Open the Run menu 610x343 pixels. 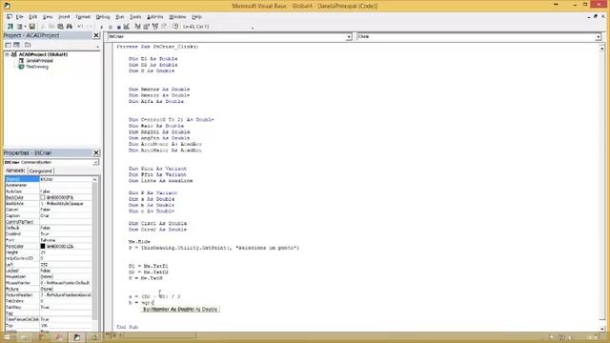(120, 17)
